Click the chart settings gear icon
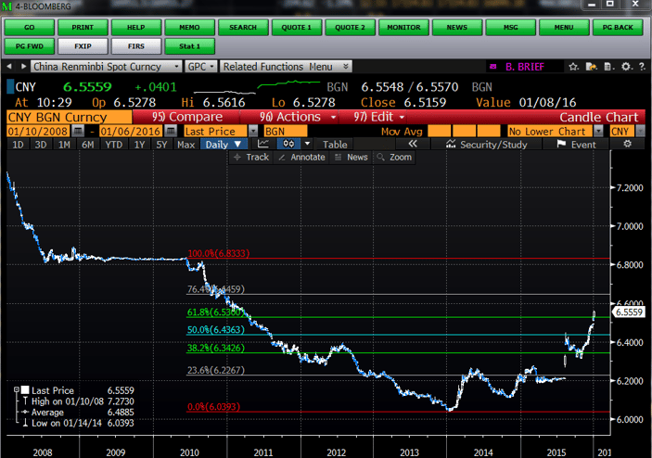This screenshot has height=458, width=652. coord(628,145)
